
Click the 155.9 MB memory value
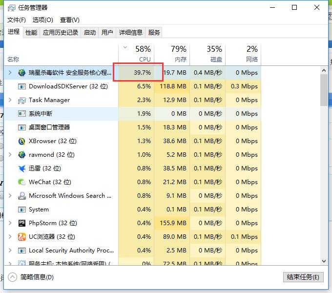pos(173,223)
